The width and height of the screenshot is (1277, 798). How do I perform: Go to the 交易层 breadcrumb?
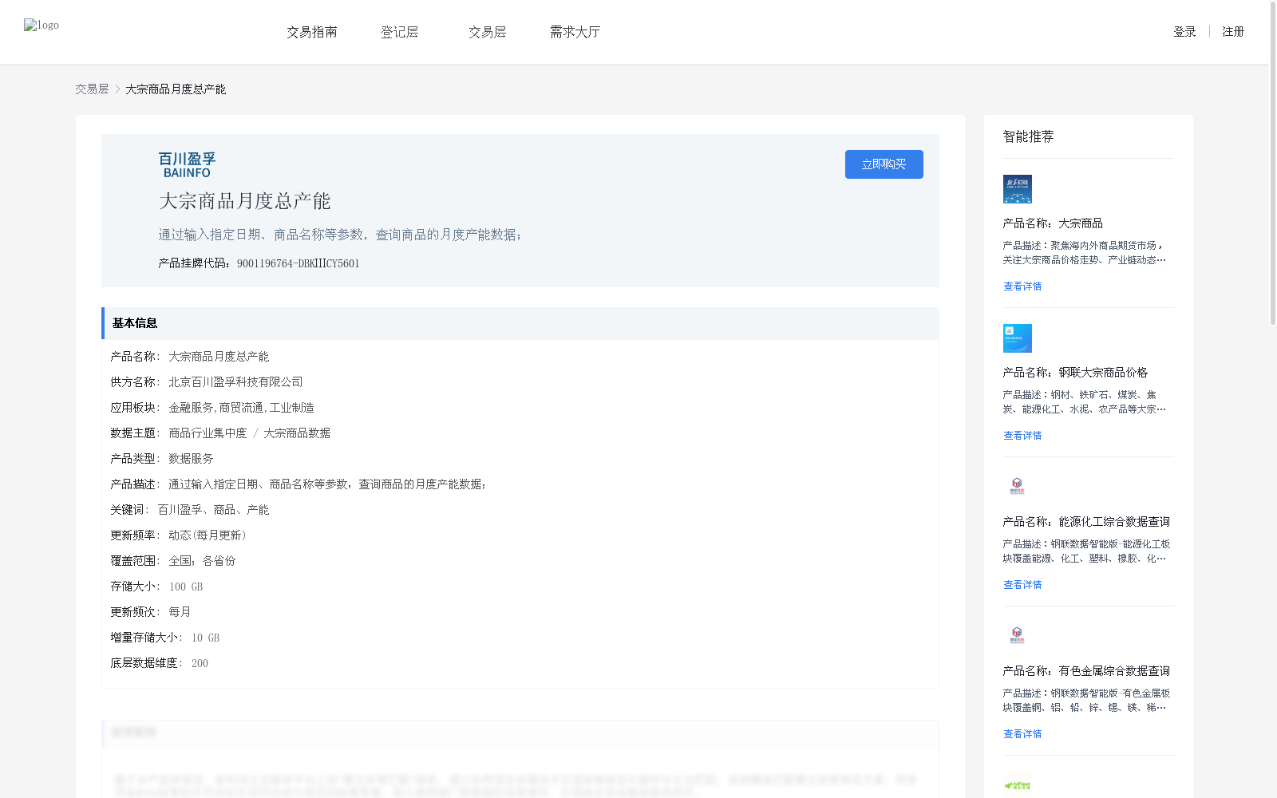pyautogui.click(x=92, y=89)
